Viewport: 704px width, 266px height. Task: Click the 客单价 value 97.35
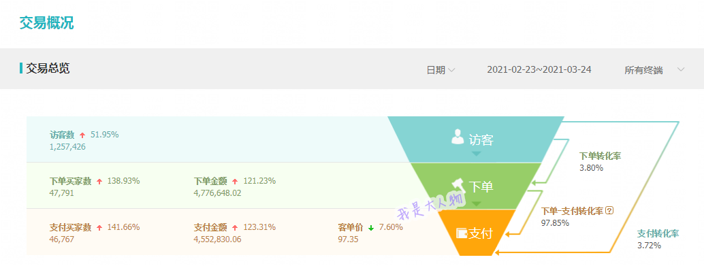(x=348, y=239)
